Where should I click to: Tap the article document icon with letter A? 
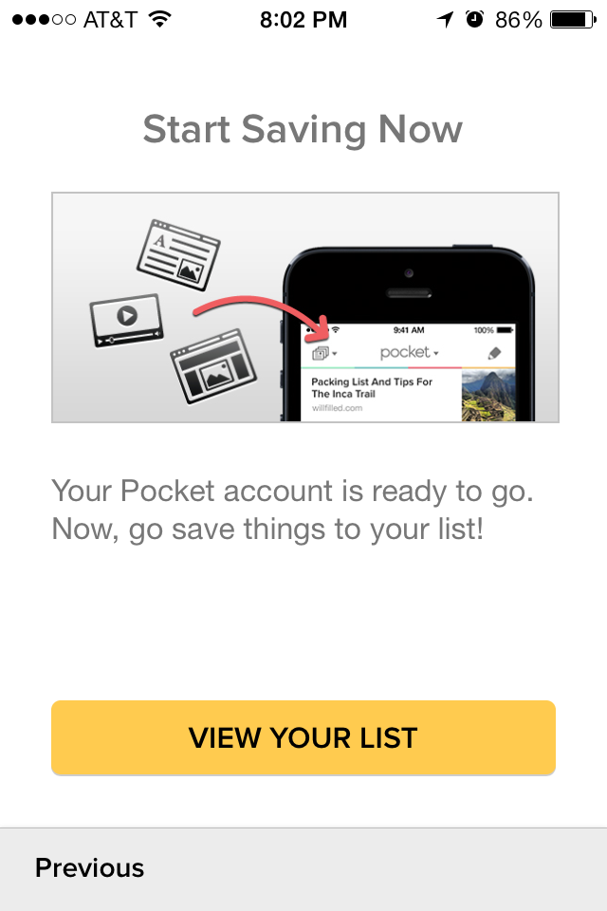177,254
